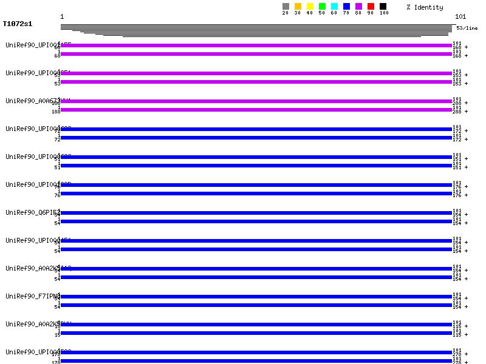486x364 pixels.
Task: Pick the yellow 40% identity swatch
Action: coord(310,7)
